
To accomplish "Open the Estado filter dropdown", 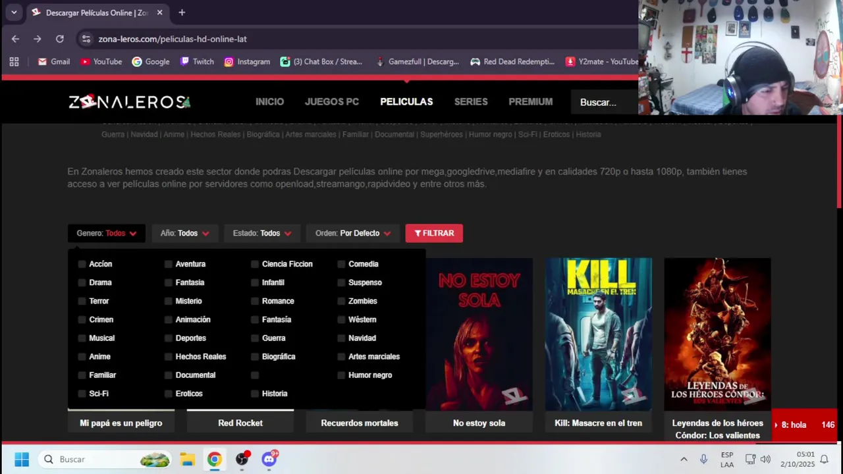I will coord(261,233).
